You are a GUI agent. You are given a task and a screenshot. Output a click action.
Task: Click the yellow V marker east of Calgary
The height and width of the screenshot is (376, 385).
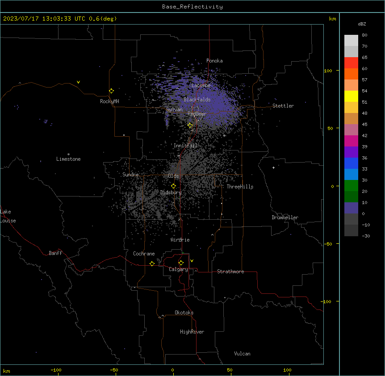point(192,261)
